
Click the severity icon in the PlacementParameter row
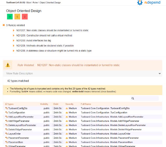tap(67, 138)
